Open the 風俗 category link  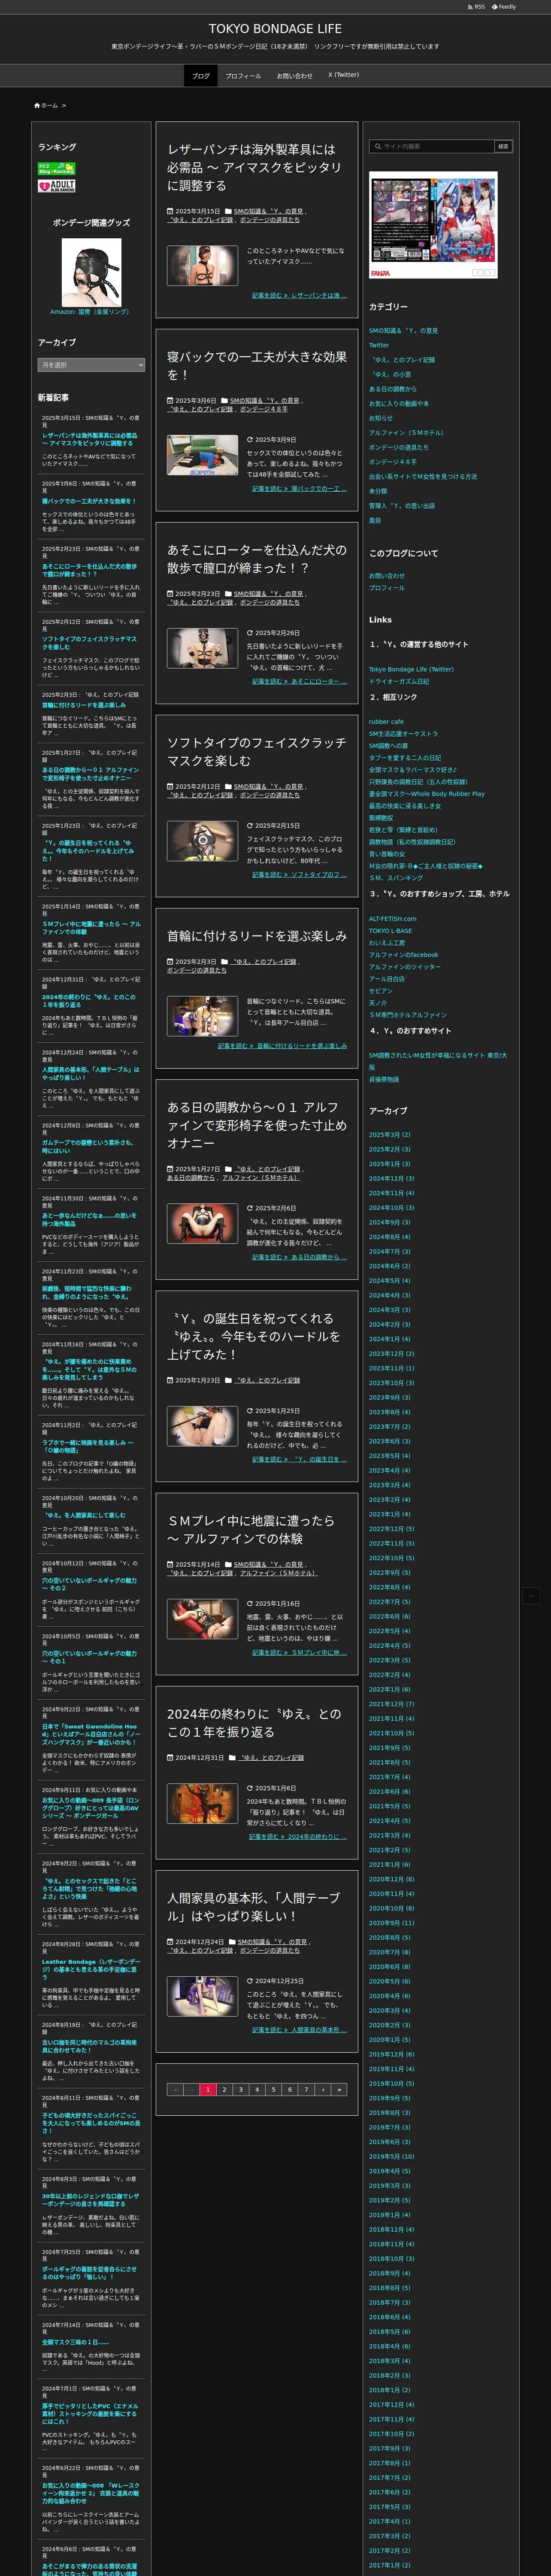tap(375, 520)
